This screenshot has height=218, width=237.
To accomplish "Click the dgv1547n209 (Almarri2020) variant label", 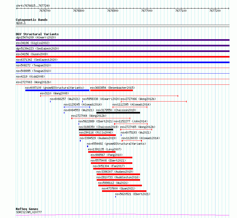I will click(36, 37).
